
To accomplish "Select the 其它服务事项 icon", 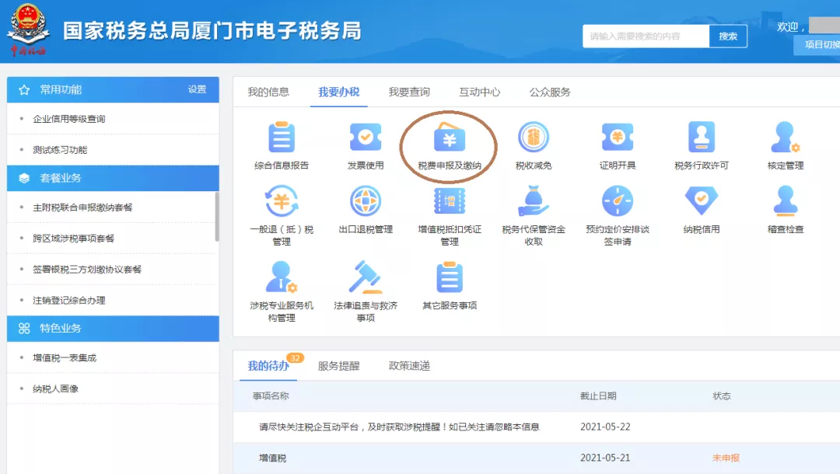I will click(447, 284).
